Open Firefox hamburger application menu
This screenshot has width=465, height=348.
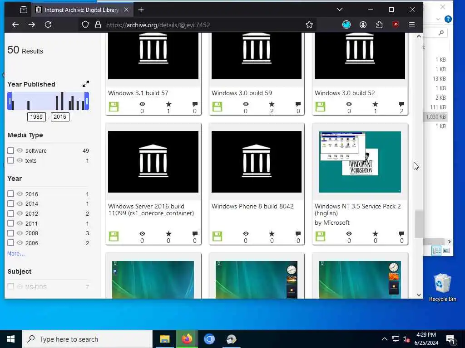tap(412, 25)
